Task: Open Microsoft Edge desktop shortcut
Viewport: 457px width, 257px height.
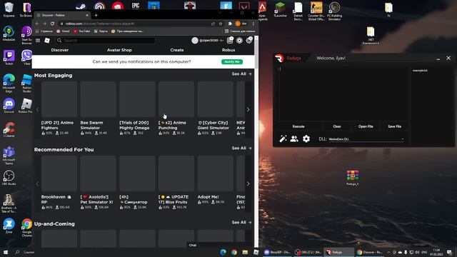Action: point(9,84)
